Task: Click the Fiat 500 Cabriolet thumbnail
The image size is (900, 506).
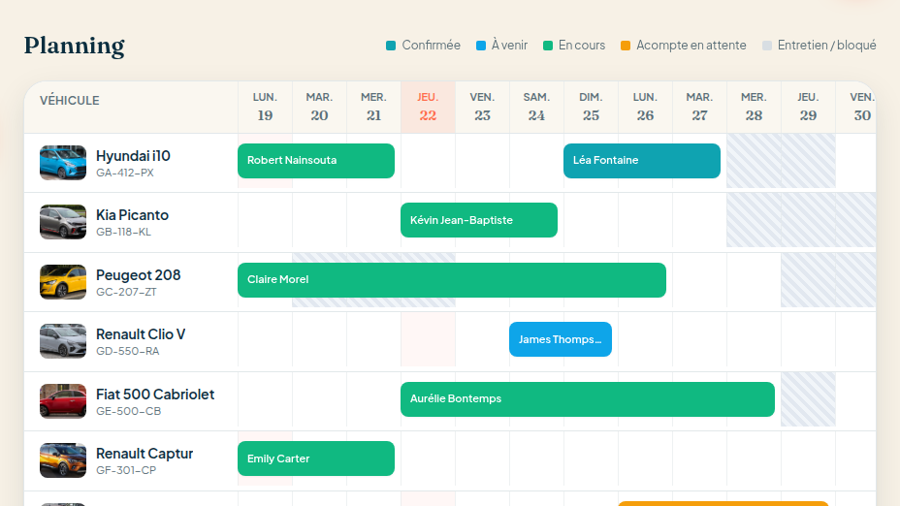Action: [x=63, y=401]
